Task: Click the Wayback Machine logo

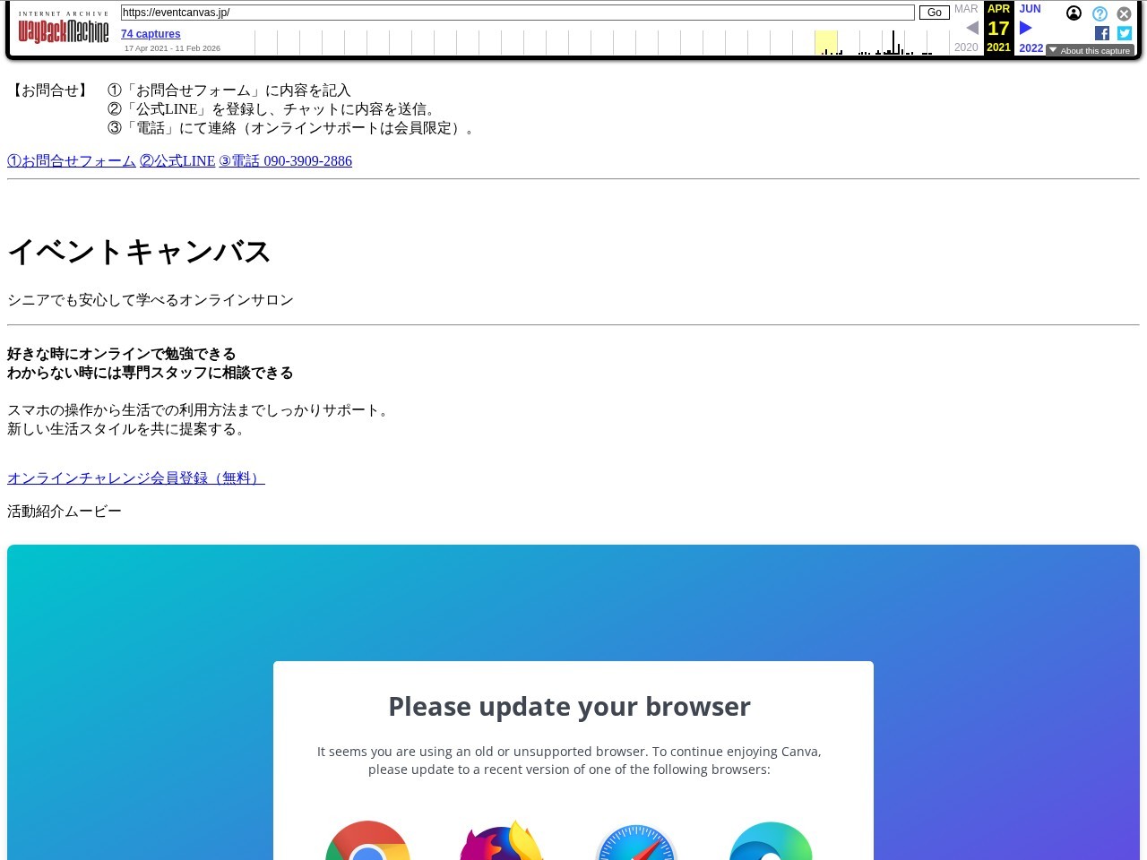Action: click(x=64, y=28)
